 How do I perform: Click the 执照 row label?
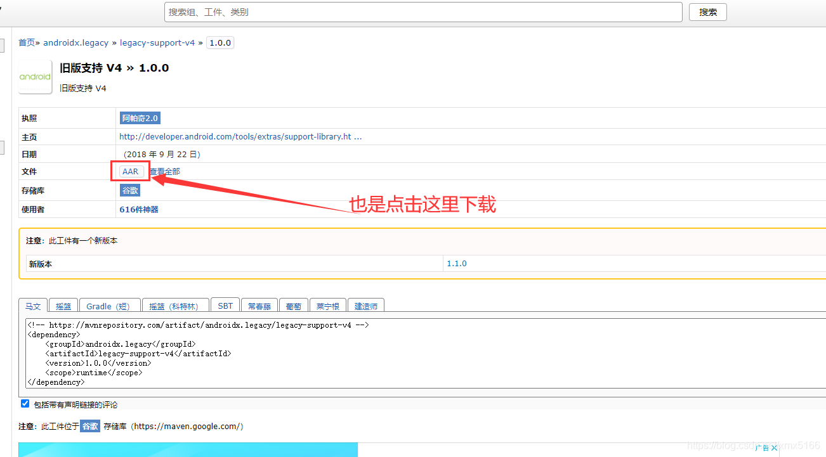(29, 118)
